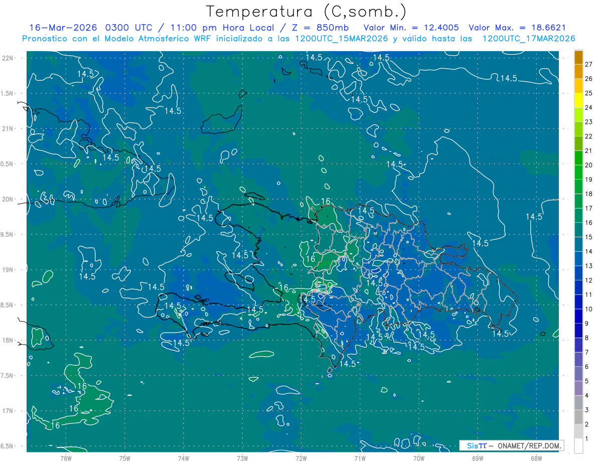Click the 17N latitude axis label

8,411
